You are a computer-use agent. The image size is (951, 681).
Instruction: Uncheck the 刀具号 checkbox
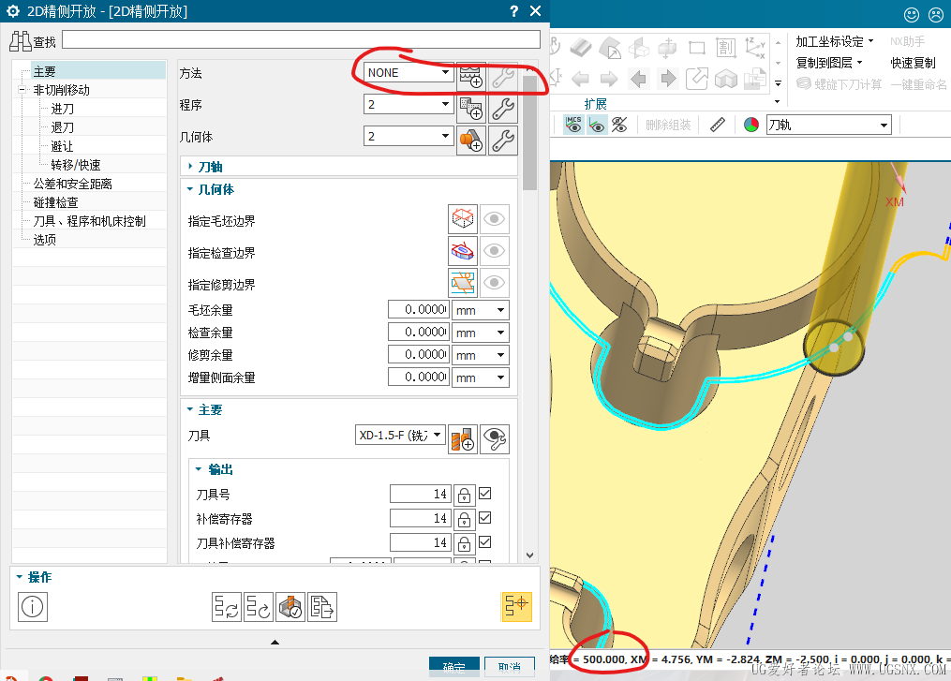485,493
